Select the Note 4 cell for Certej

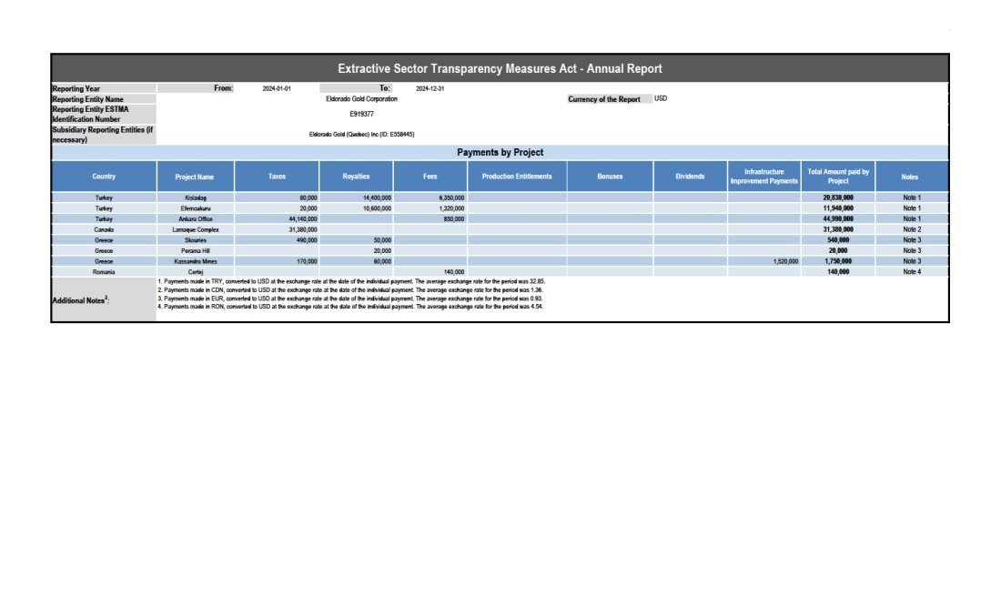(x=912, y=272)
